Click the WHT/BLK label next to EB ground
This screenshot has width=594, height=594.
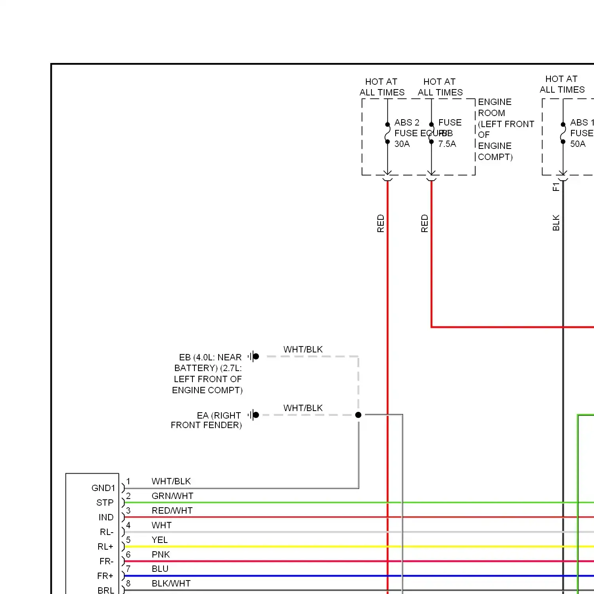303,349
